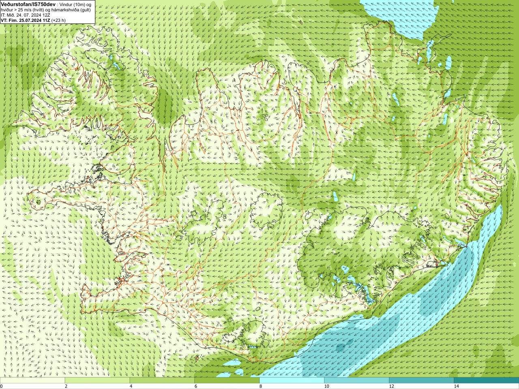This screenshot has height=389, width=519.
Task: Click the "12" scale label
Action: pos(391,387)
